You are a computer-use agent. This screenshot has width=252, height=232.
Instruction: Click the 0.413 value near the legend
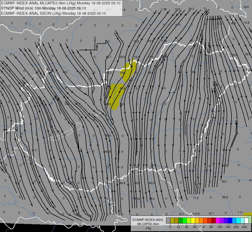pyautogui.click(x=196, y=214)
